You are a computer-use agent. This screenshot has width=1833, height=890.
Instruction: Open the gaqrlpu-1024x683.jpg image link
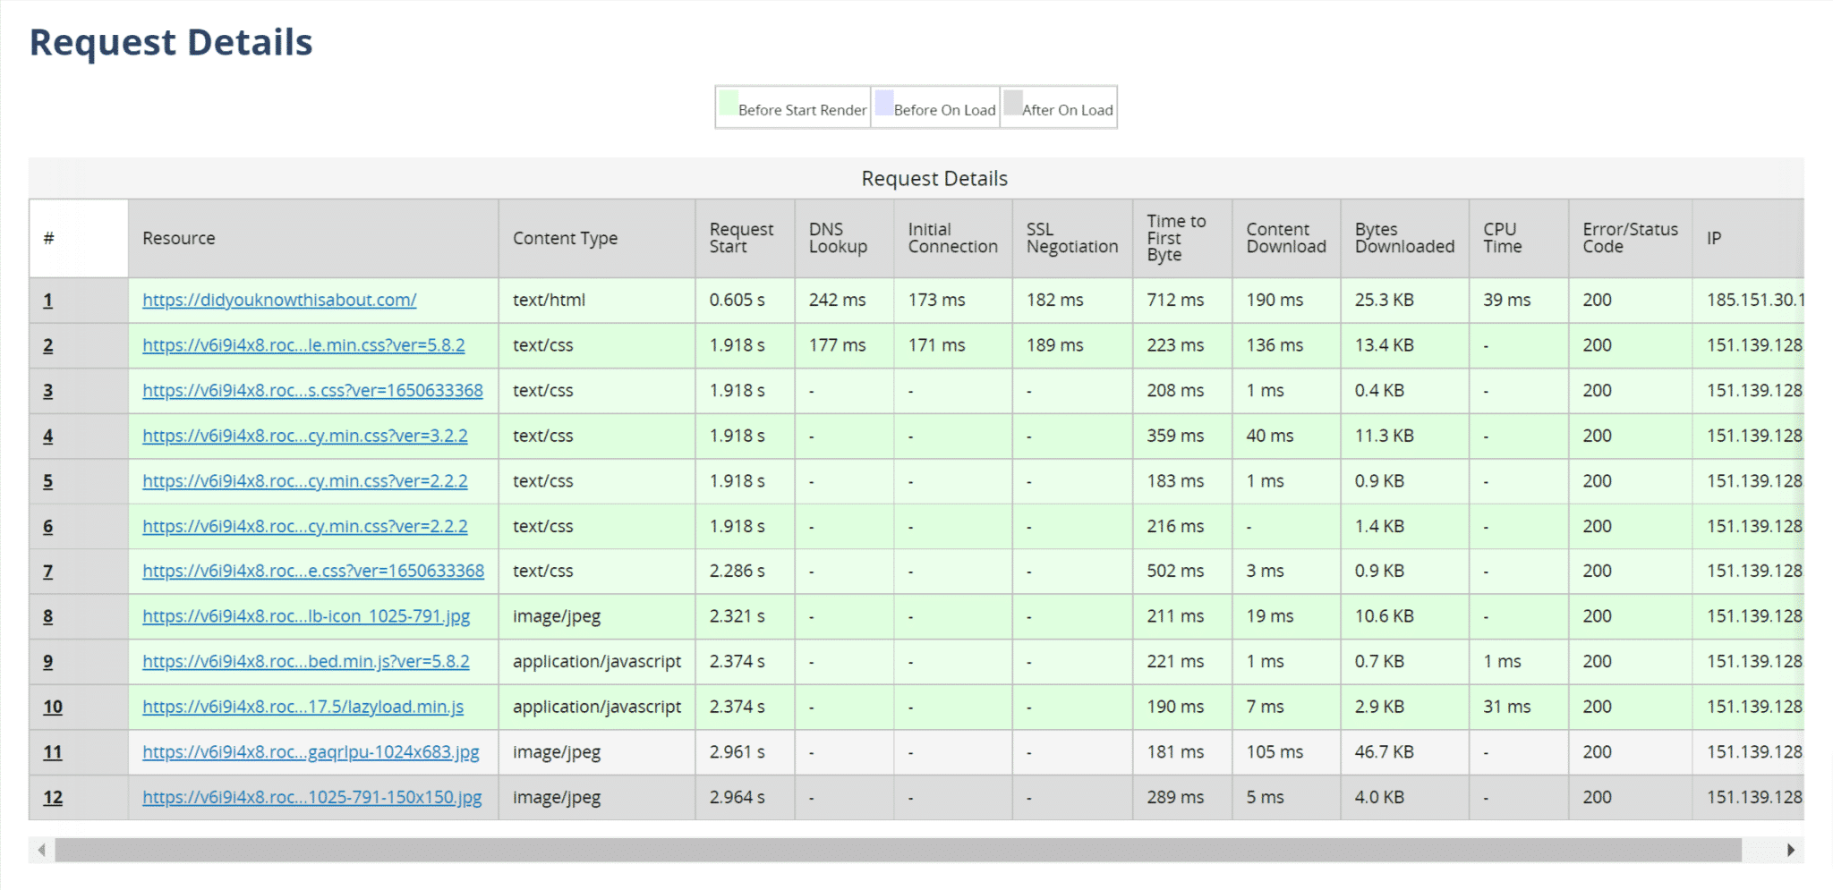(309, 752)
